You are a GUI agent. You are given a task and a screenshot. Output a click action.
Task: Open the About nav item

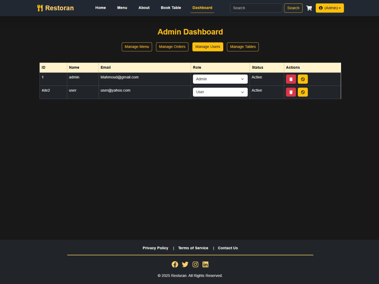(x=144, y=8)
